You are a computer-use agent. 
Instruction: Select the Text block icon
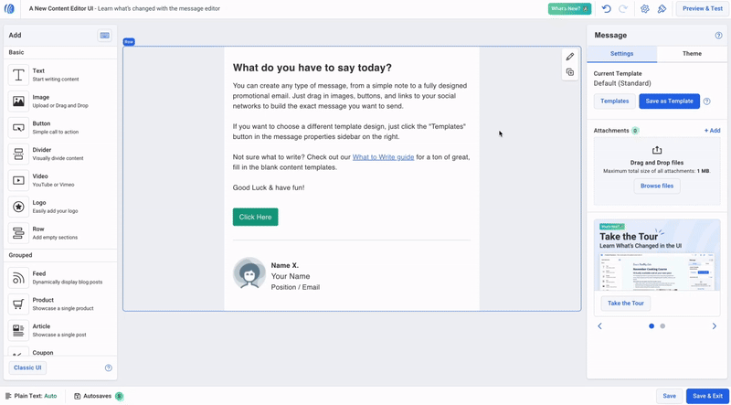[18, 75]
